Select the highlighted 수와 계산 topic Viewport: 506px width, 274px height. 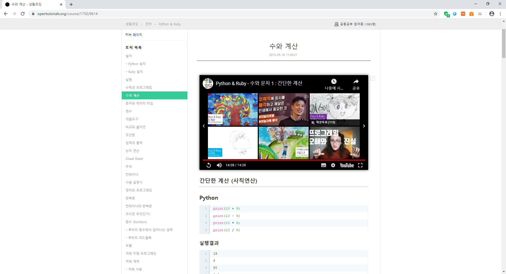[x=154, y=95]
